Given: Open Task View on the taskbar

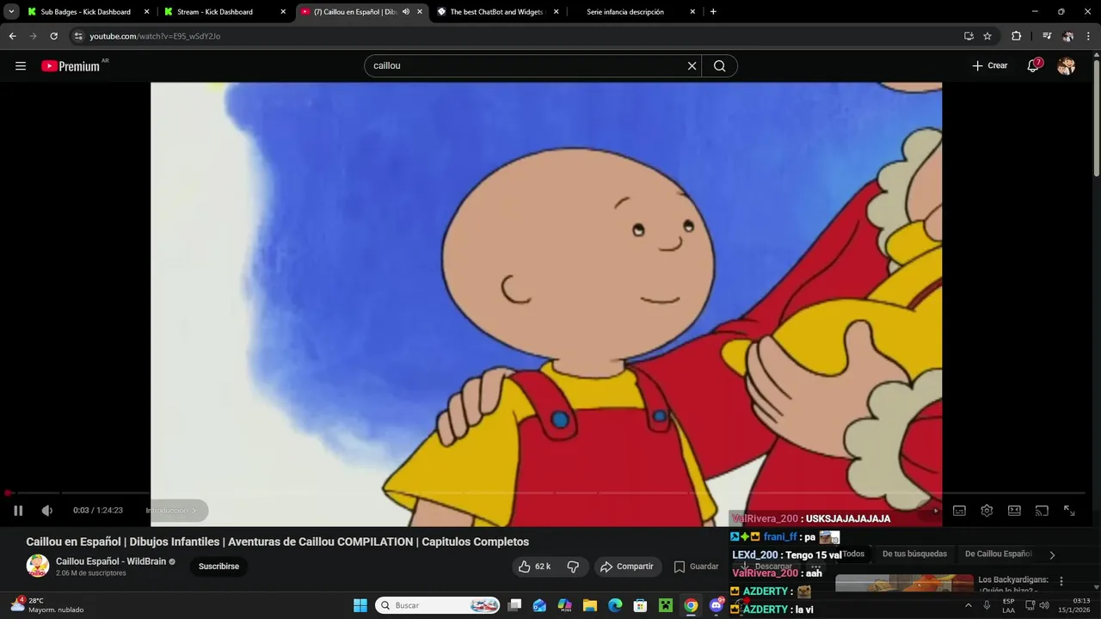Looking at the screenshot, I should pos(514,605).
